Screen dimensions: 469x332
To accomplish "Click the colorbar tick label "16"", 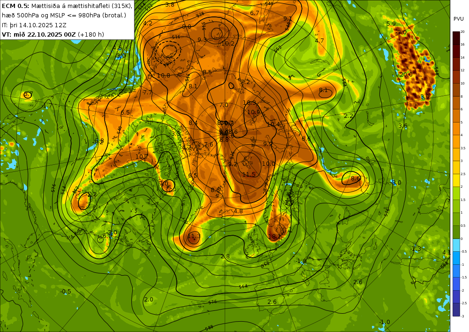I will (462, 44).
